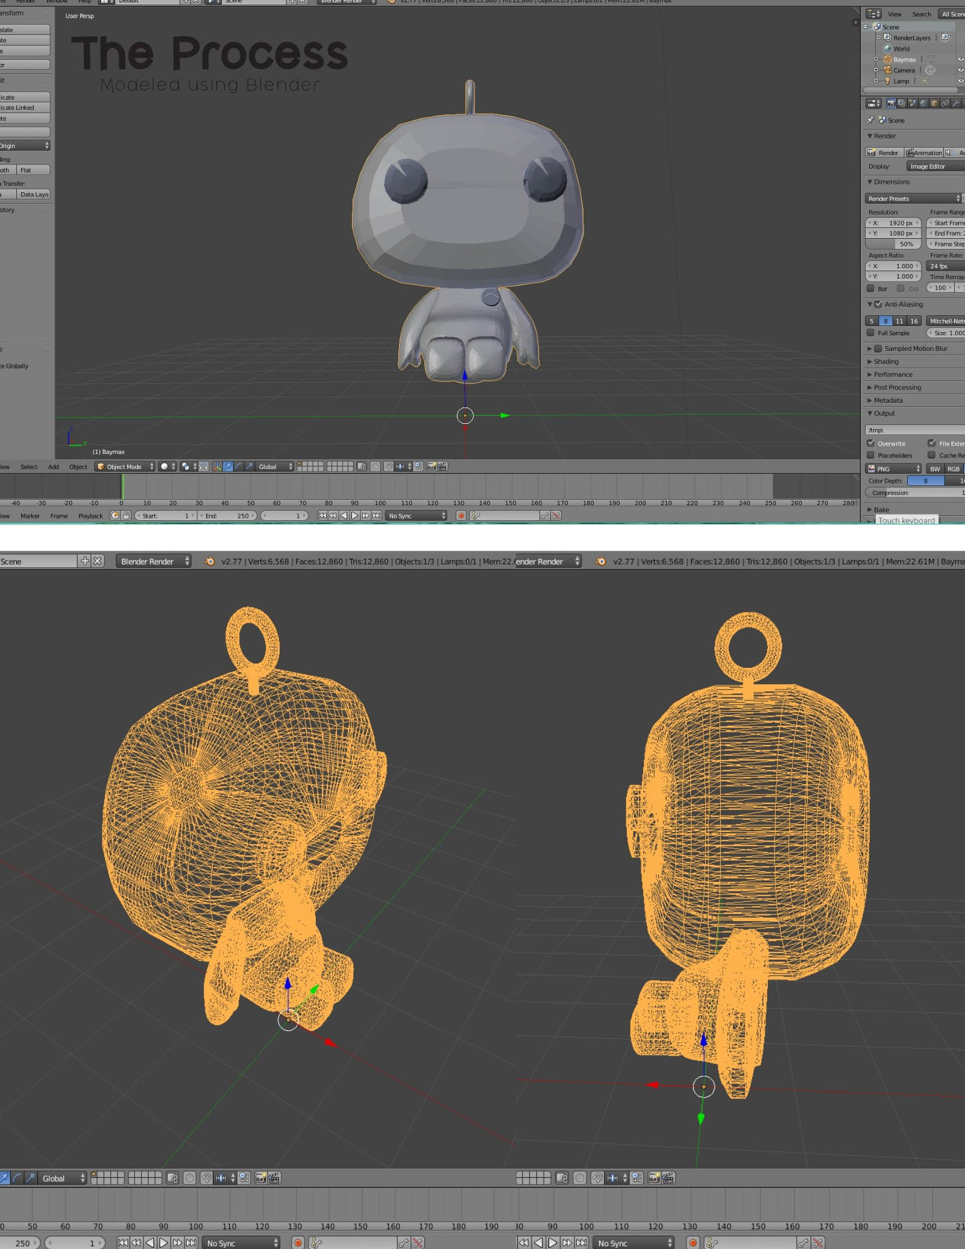Open the Properties editor type selector icon
The image size is (965, 1249).
(873, 103)
